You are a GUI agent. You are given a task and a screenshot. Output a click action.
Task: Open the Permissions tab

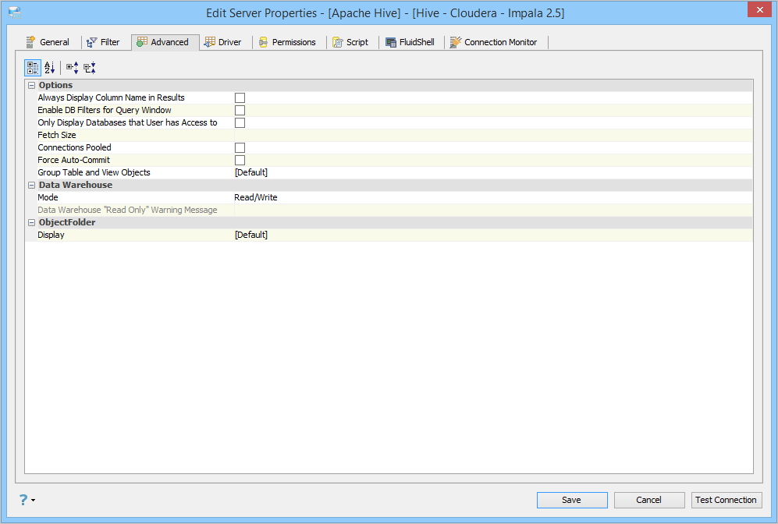click(x=288, y=42)
